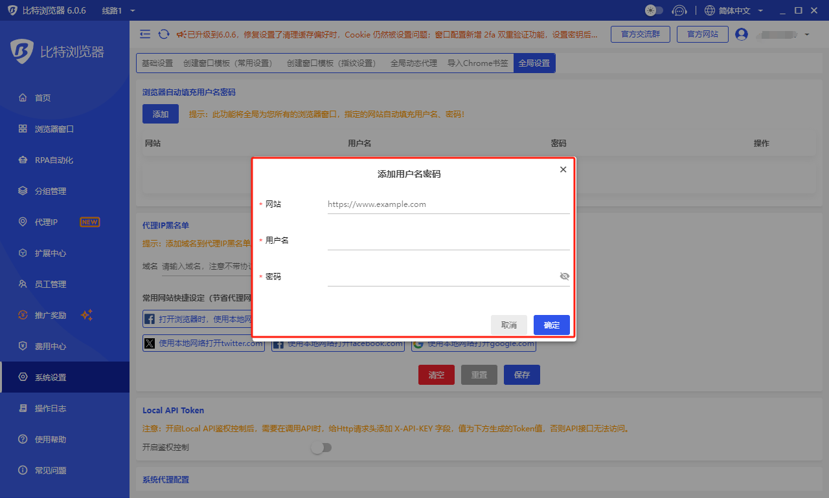
Task: Click 确定 to confirm the dialog
Action: click(x=552, y=325)
